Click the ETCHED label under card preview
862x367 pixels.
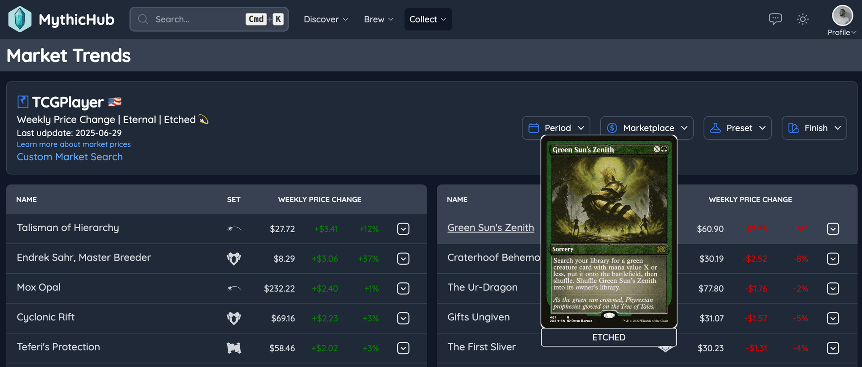[x=609, y=337]
